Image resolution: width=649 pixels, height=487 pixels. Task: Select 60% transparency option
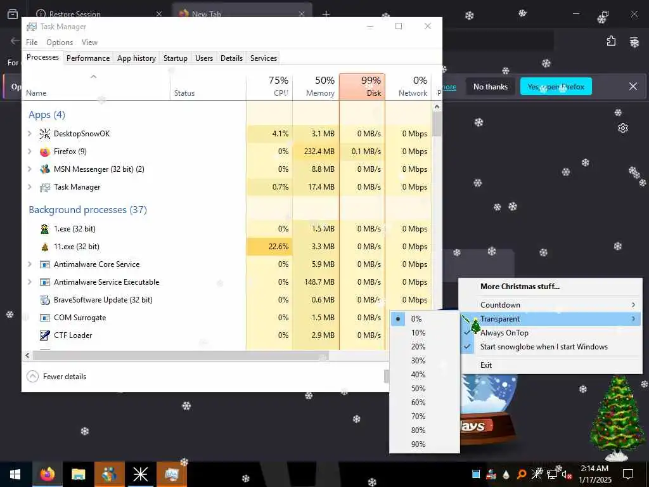click(425, 403)
